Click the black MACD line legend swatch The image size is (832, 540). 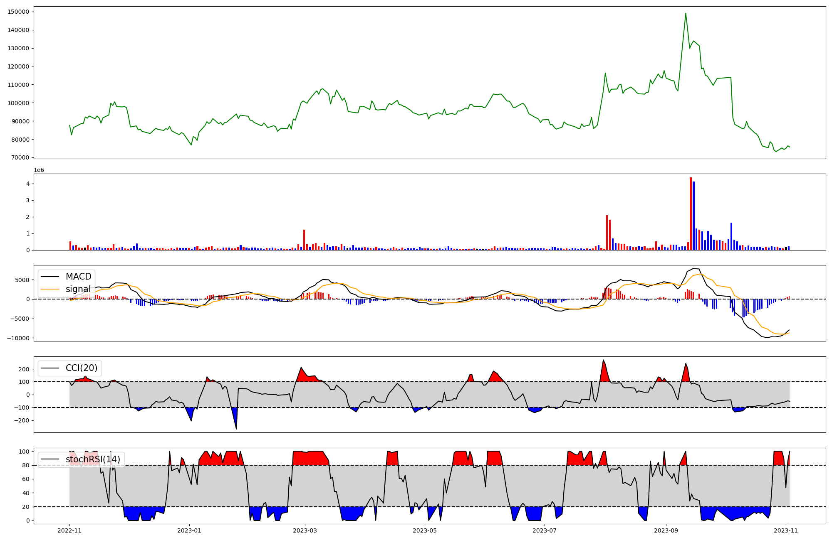[51, 277]
